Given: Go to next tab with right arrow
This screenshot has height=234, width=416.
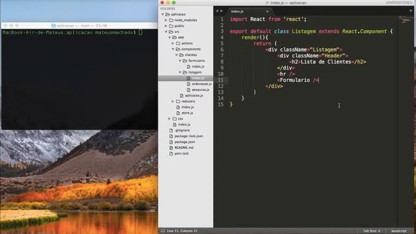Looking at the screenshot, I should 222,11.
